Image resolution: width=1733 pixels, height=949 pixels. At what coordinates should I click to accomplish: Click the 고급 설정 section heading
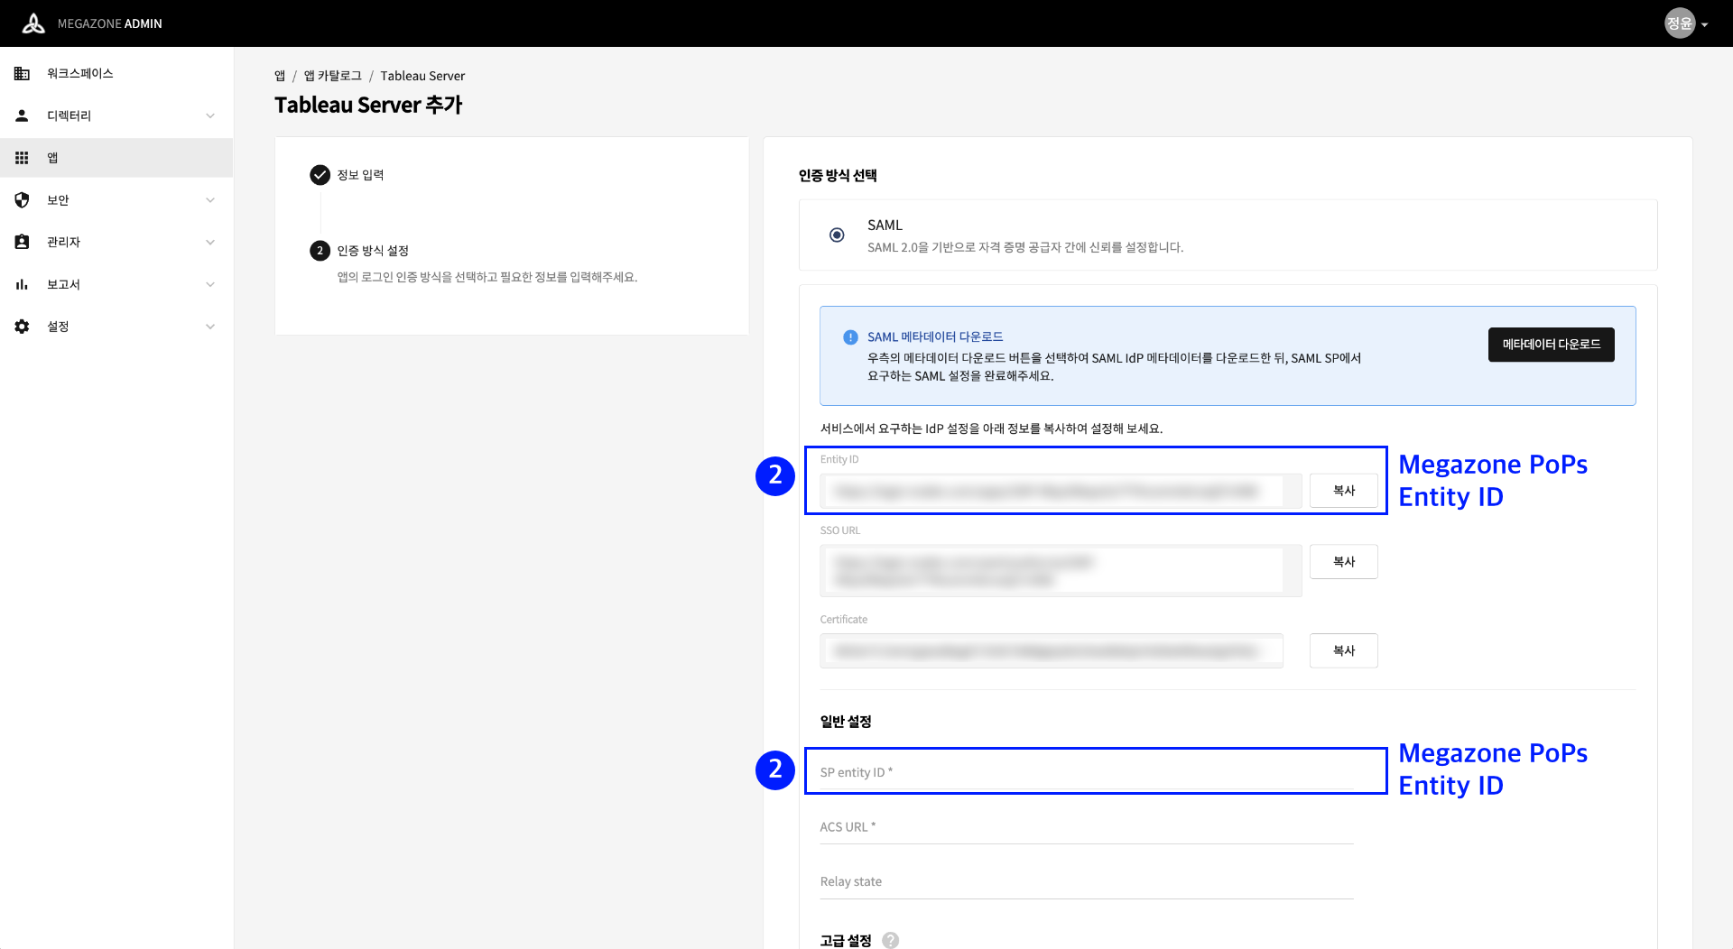click(846, 940)
